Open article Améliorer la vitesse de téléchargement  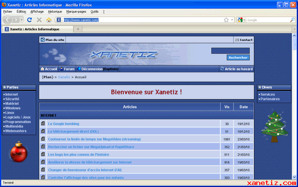(x=90, y=162)
